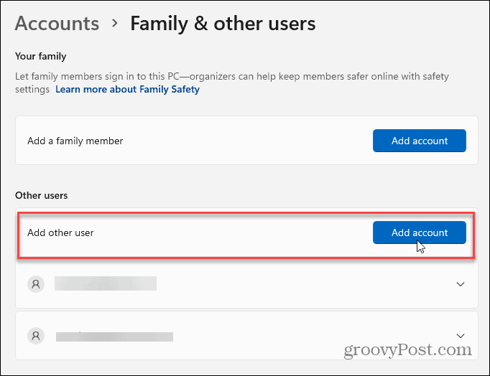Click the second user's blurred account name
This screenshot has height=376, width=490.
[x=114, y=335]
